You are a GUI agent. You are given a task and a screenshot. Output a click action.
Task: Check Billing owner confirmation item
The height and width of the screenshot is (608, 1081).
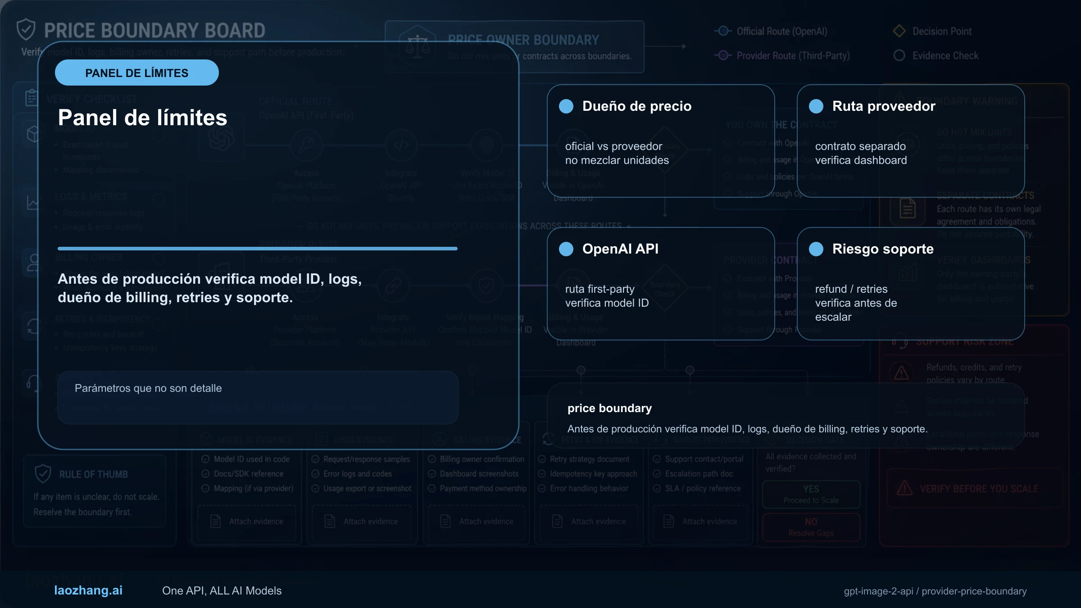(x=431, y=459)
